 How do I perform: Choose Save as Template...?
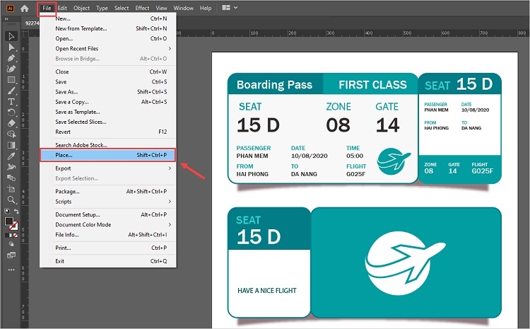(x=108, y=112)
